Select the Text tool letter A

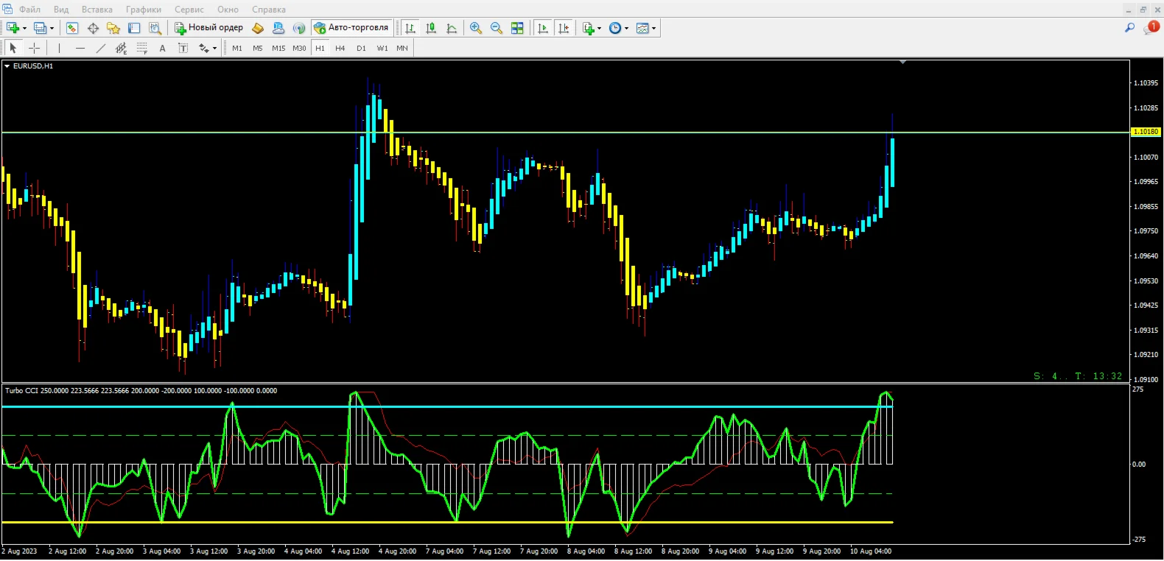[x=163, y=48]
